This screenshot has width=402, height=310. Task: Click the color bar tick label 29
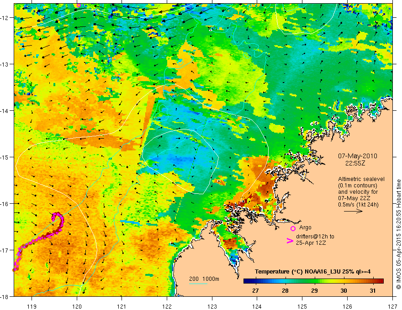point(314,290)
